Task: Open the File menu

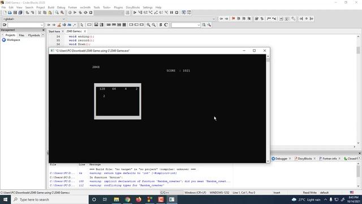Action: pyautogui.click(x=3, y=7)
